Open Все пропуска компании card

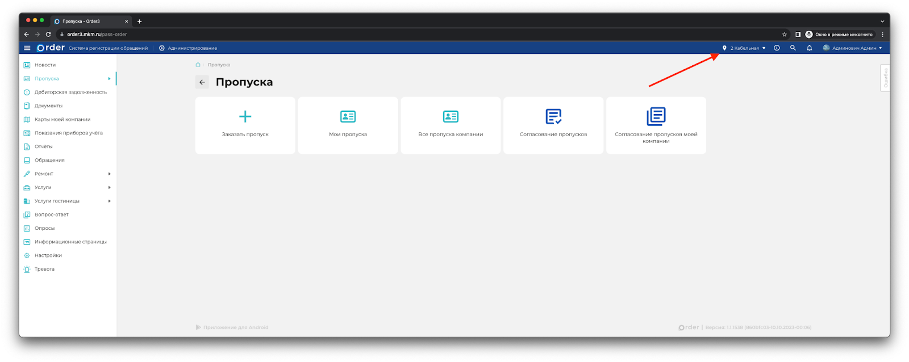[x=451, y=125]
